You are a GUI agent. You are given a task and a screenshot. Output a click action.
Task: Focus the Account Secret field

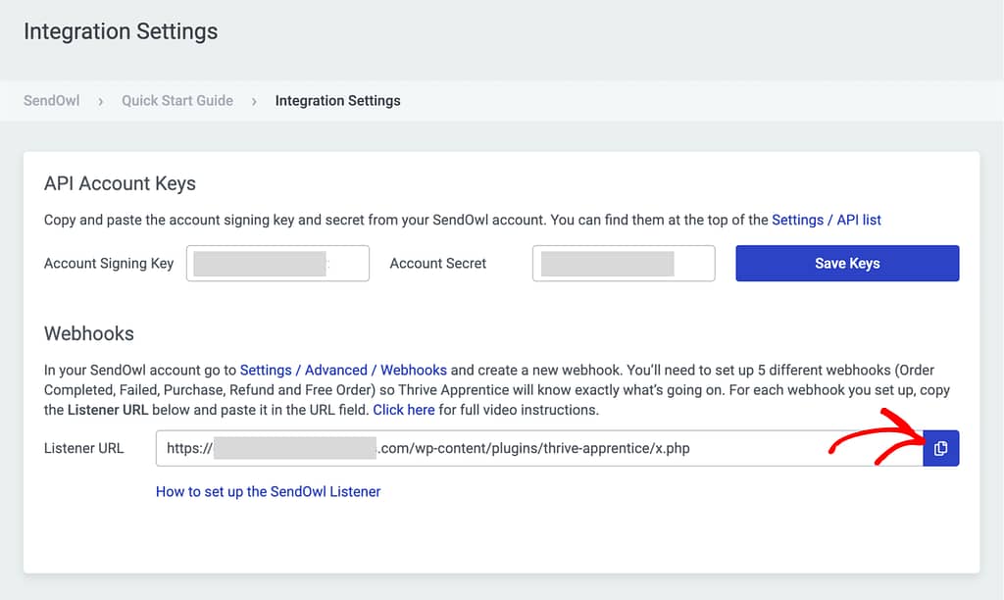(x=624, y=263)
